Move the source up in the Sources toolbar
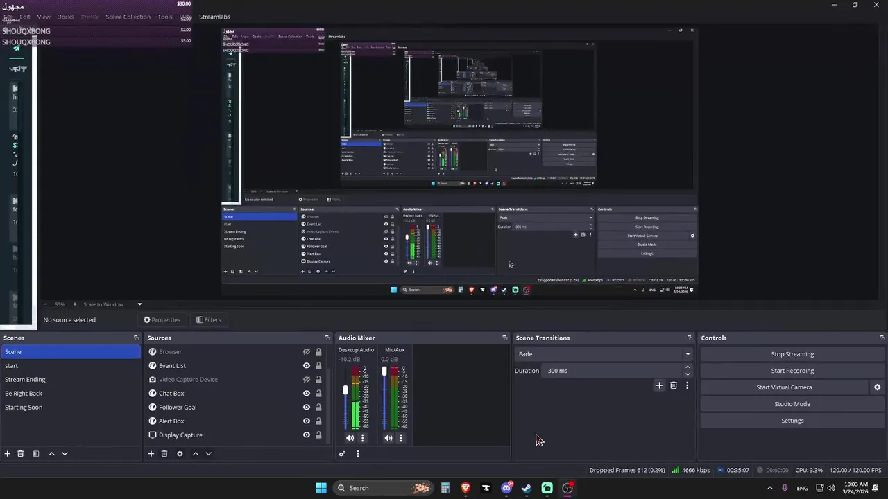 coord(195,454)
